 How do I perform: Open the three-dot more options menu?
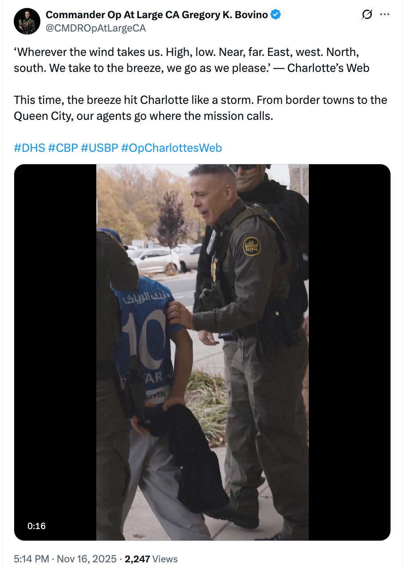tap(384, 15)
